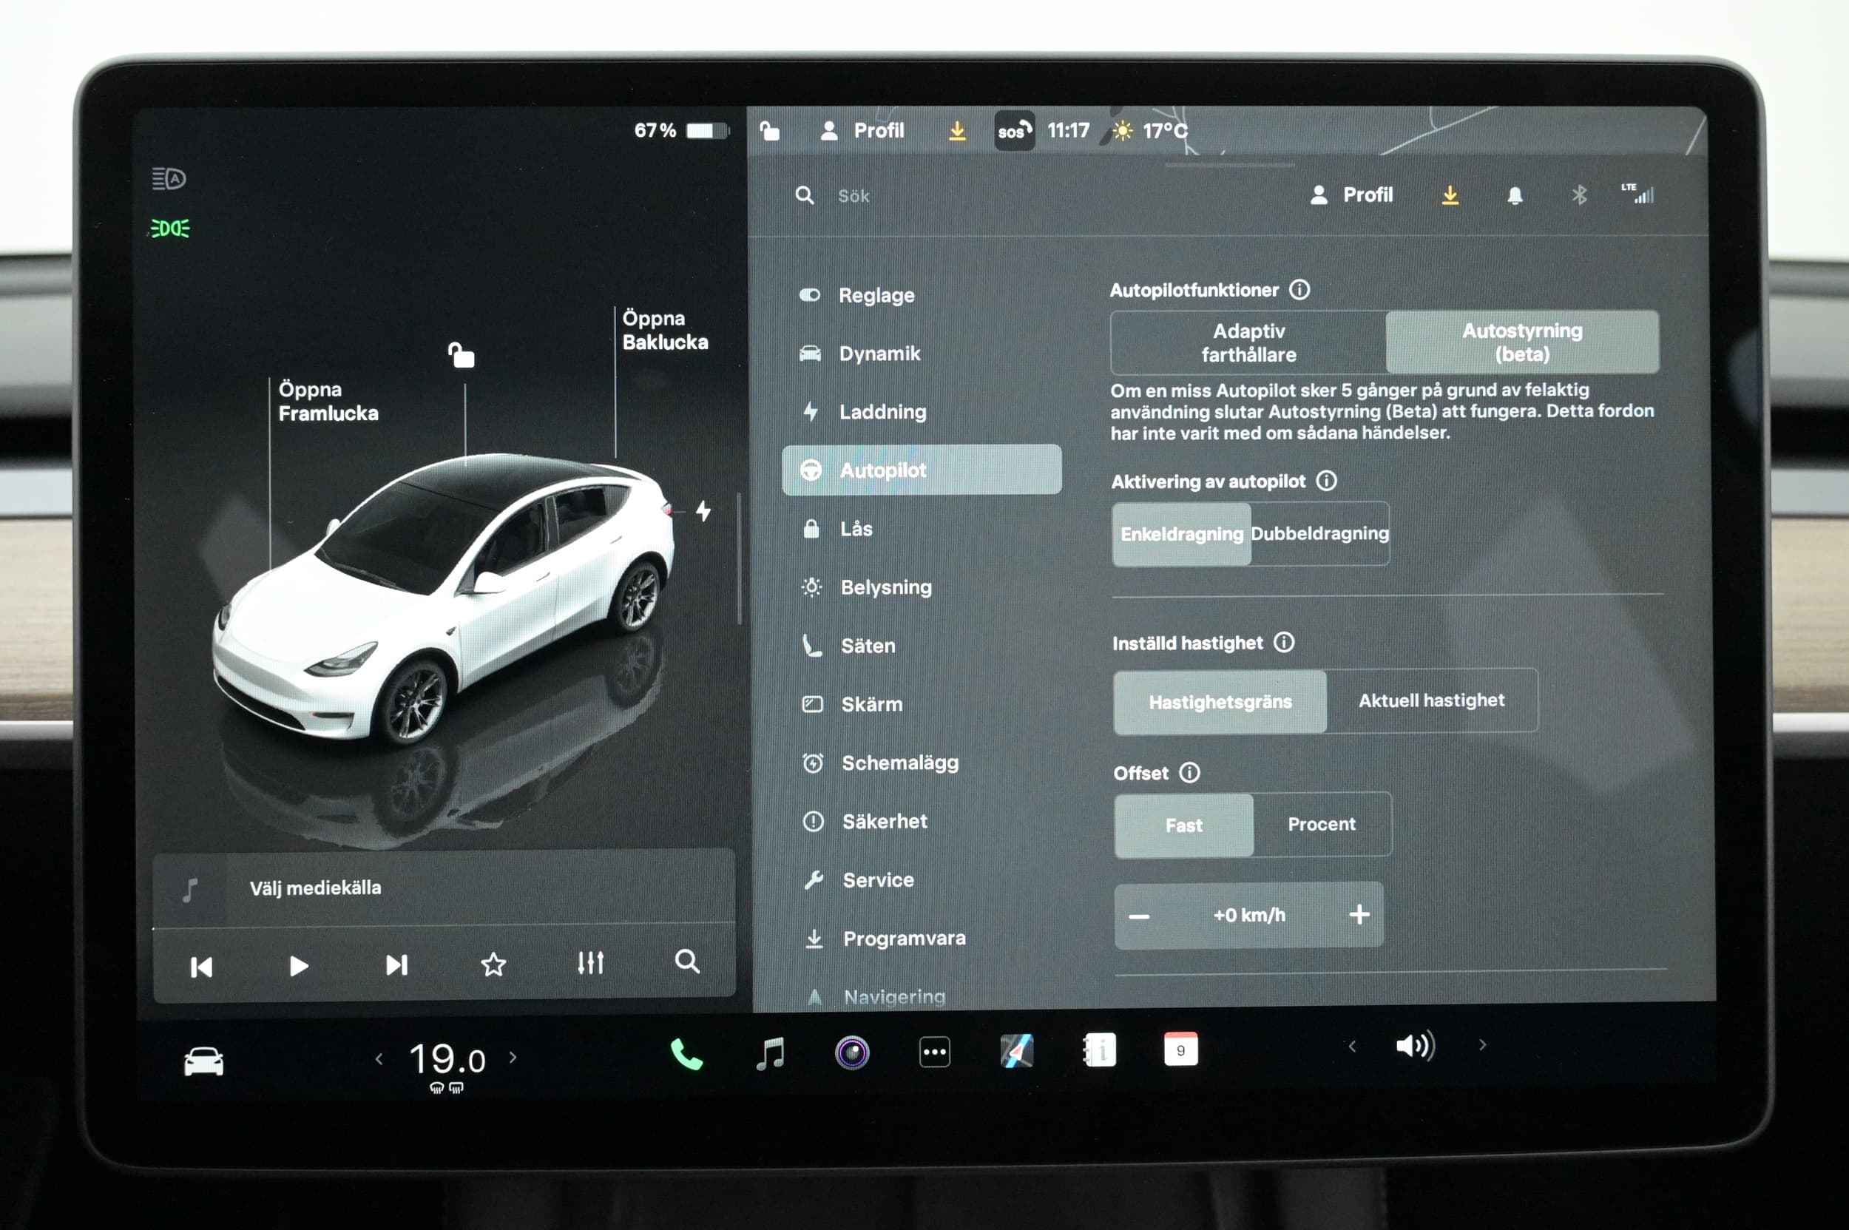Screen dimensions: 1849x1230
Task: Decrease offset speed with minus
Action: click(x=1139, y=916)
